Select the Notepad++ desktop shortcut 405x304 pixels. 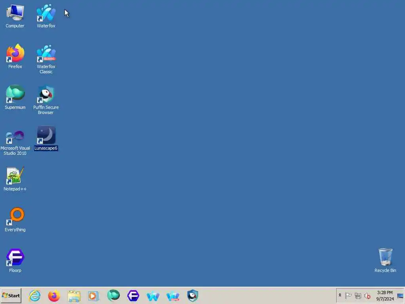click(x=15, y=179)
